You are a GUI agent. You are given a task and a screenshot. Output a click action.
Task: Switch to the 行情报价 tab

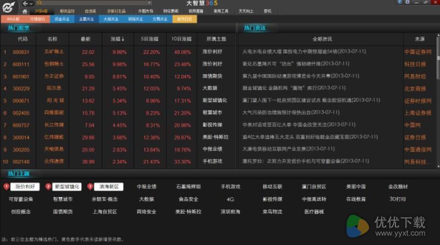[37, 19]
